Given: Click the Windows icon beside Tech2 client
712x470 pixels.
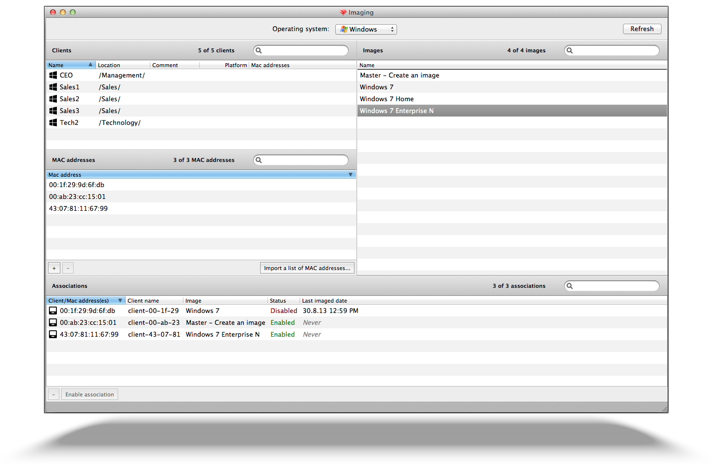Looking at the screenshot, I should click(x=53, y=122).
